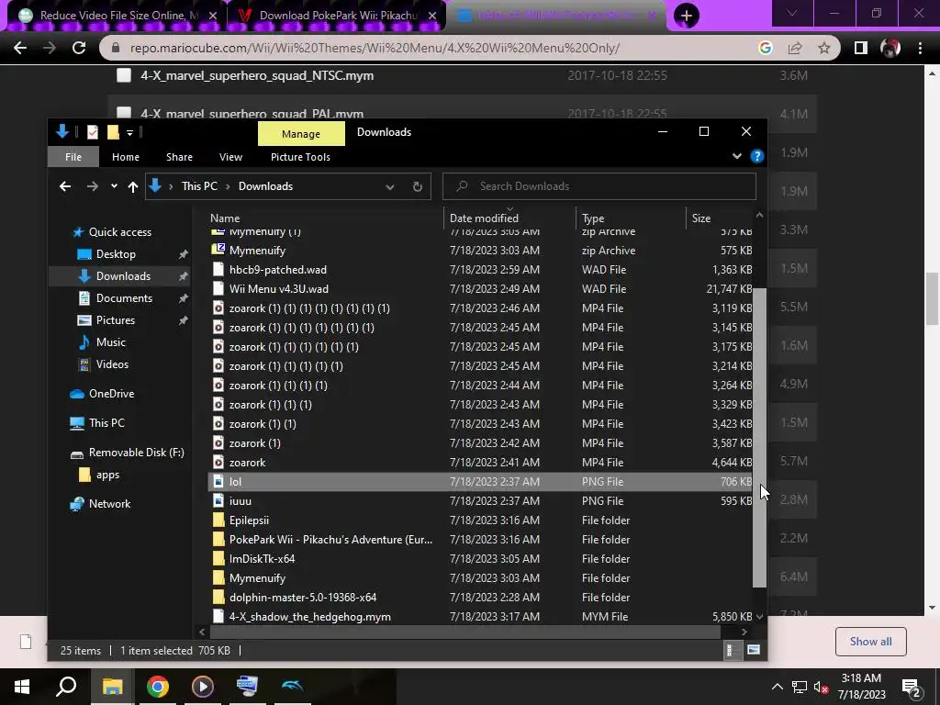Select the iuuu PNG file
The image size is (940, 705).
241,501
